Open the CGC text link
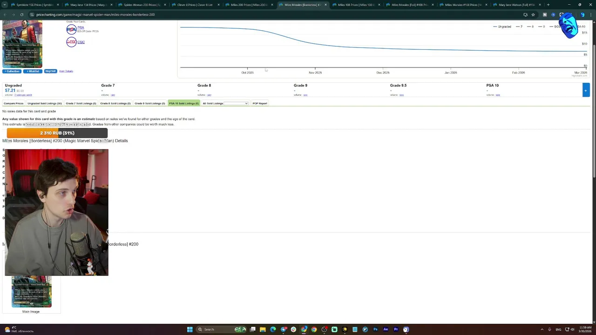The height and width of the screenshot is (335, 596). 81,42
